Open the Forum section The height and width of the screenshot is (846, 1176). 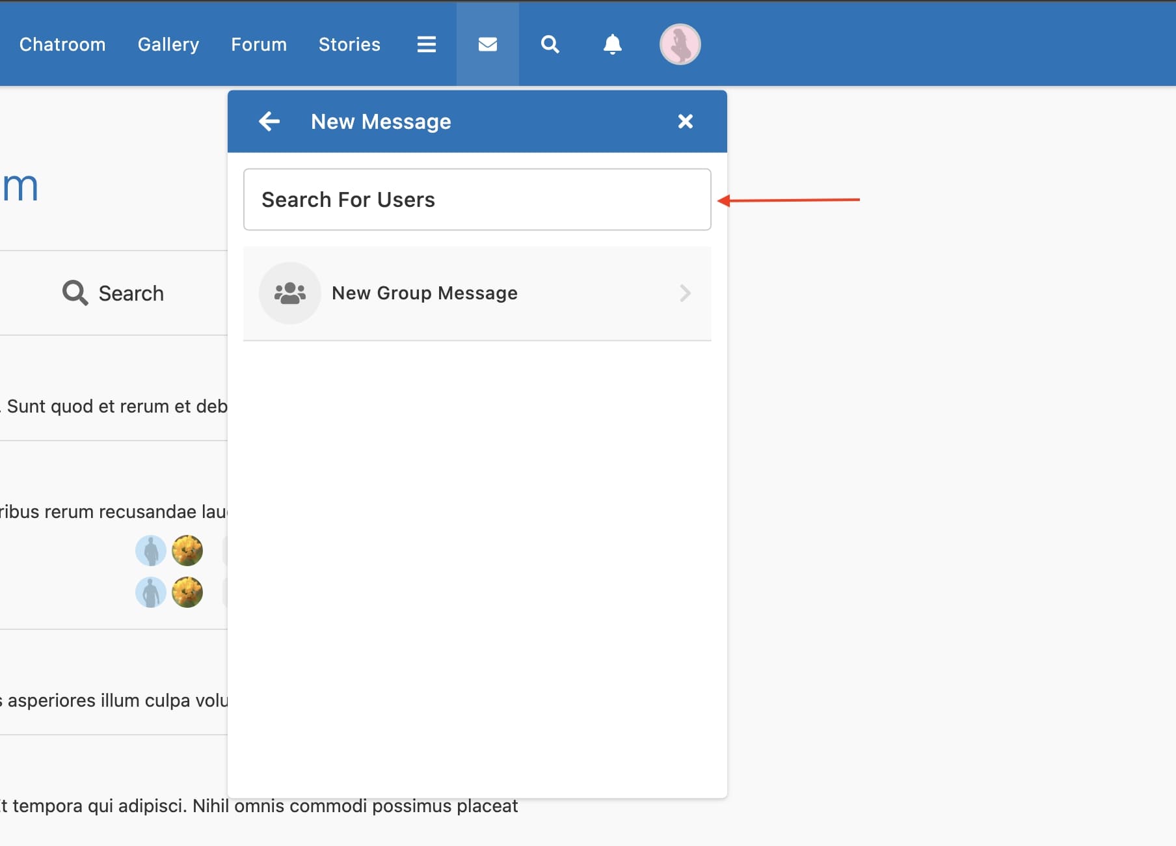(259, 44)
